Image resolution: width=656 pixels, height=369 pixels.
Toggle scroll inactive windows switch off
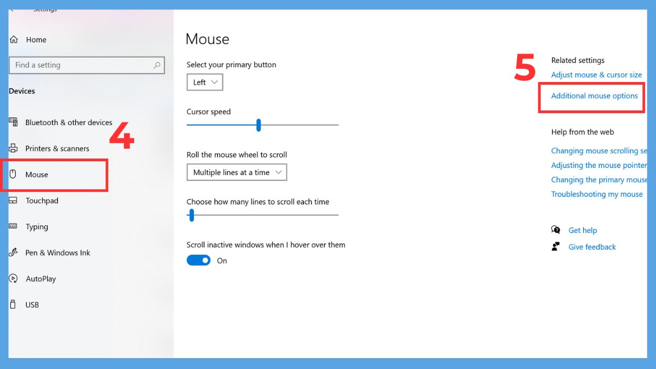pyautogui.click(x=198, y=260)
